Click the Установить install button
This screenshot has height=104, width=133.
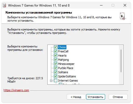coord(96,97)
